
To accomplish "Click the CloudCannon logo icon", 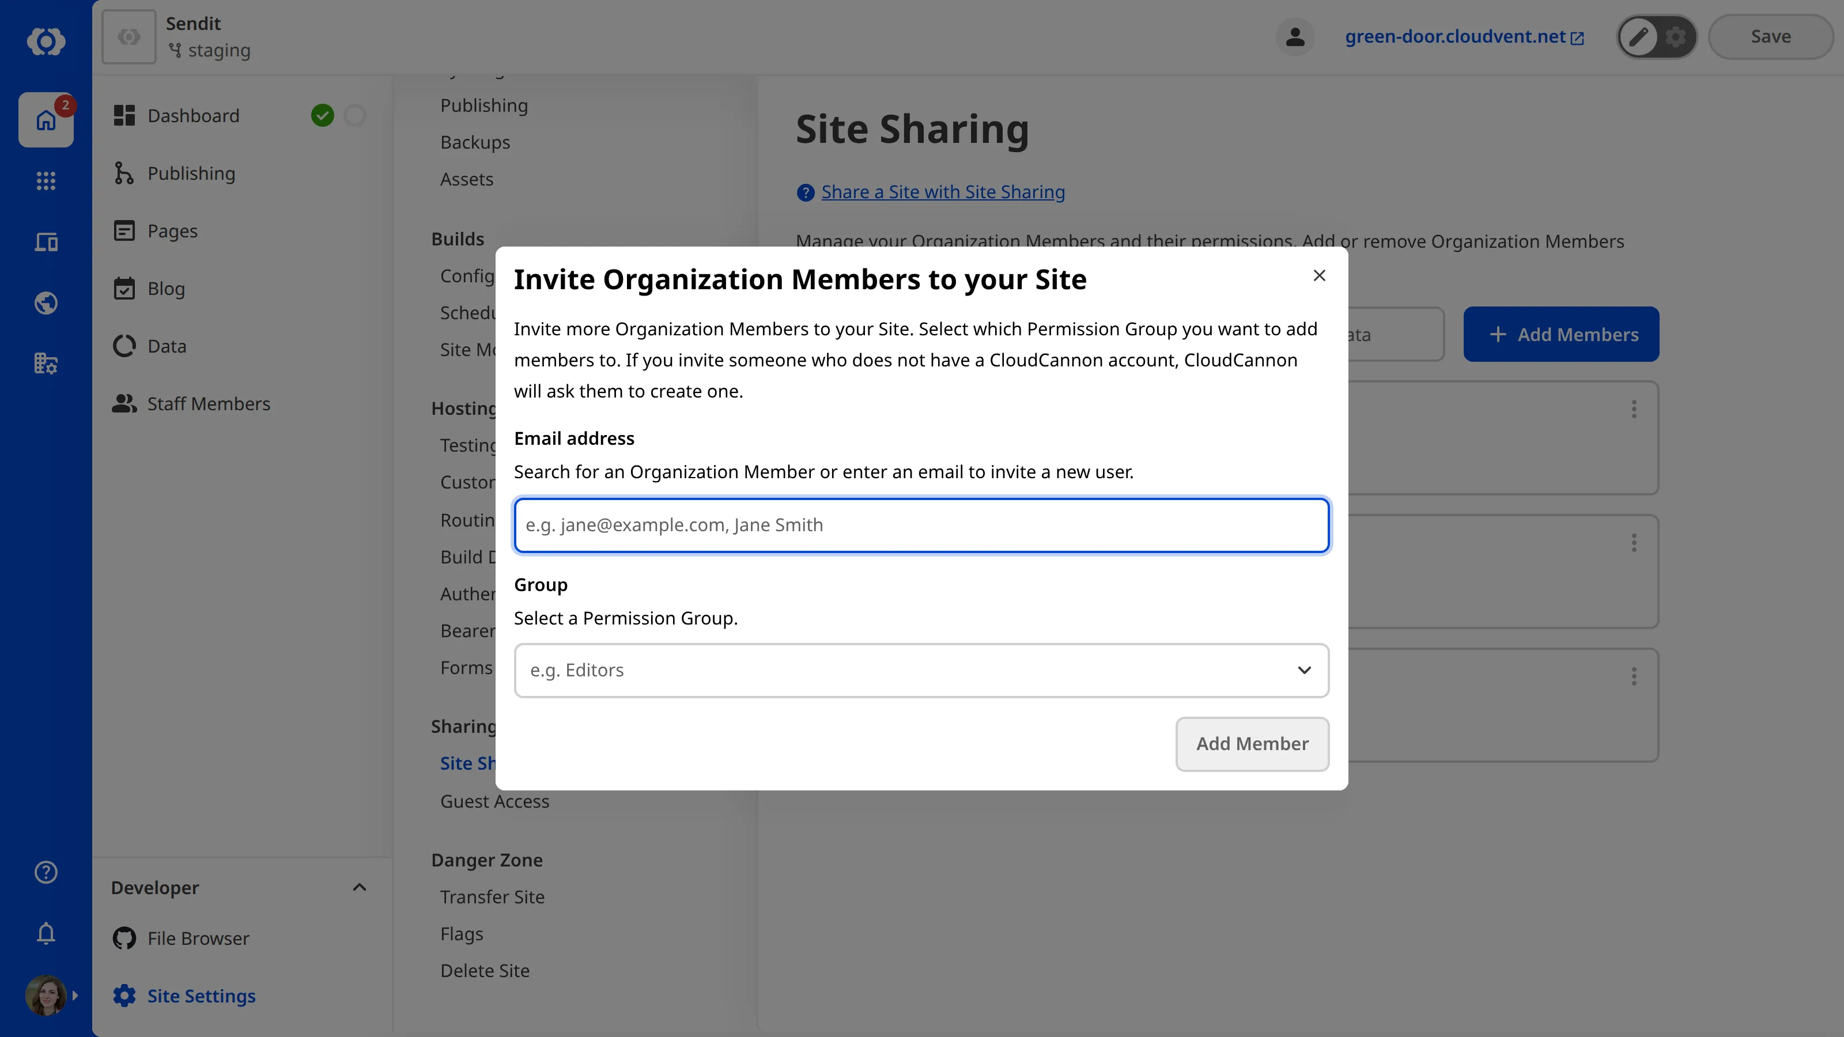I will (46, 41).
